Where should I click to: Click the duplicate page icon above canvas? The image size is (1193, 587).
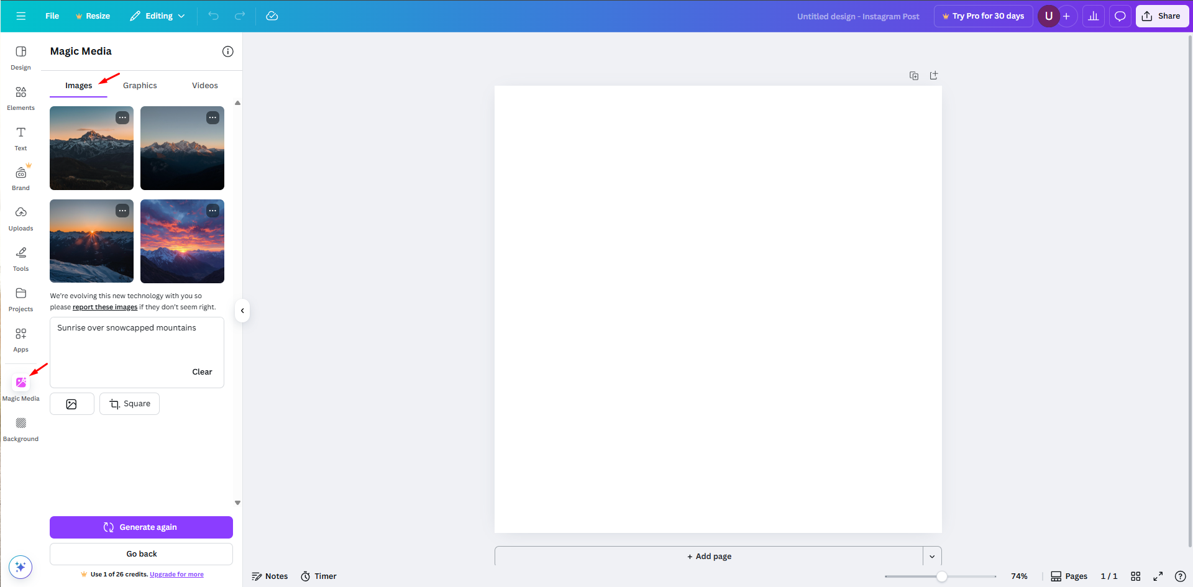click(913, 76)
